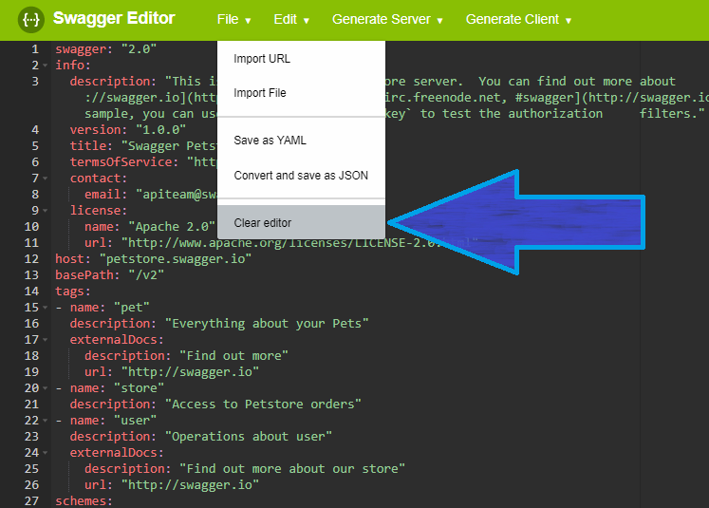Collapse the pet tag fold arrow on line 15
709x508 pixels.
click(x=46, y=307)
